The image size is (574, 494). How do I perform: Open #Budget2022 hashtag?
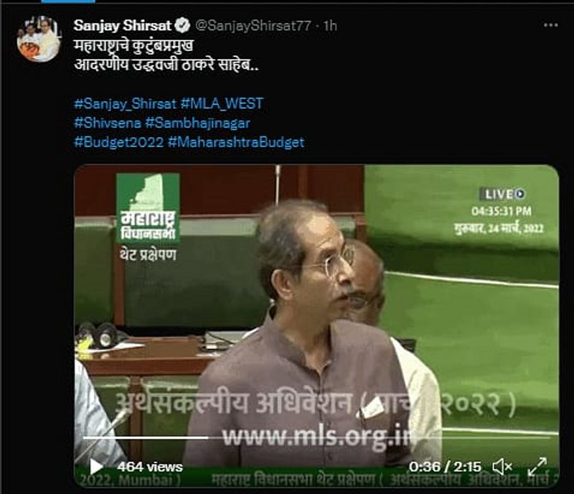point(118,142)
